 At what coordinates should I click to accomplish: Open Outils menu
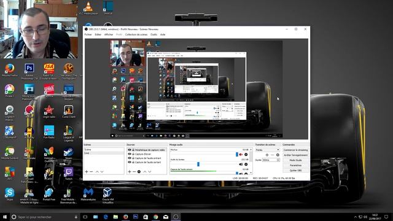coord(154,34)
